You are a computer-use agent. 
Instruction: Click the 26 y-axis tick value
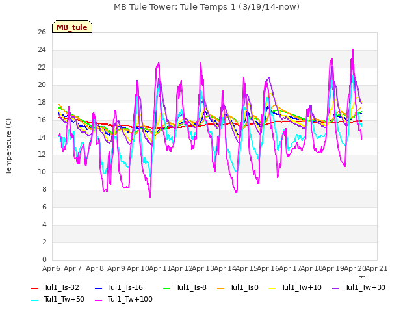(42, 32)
